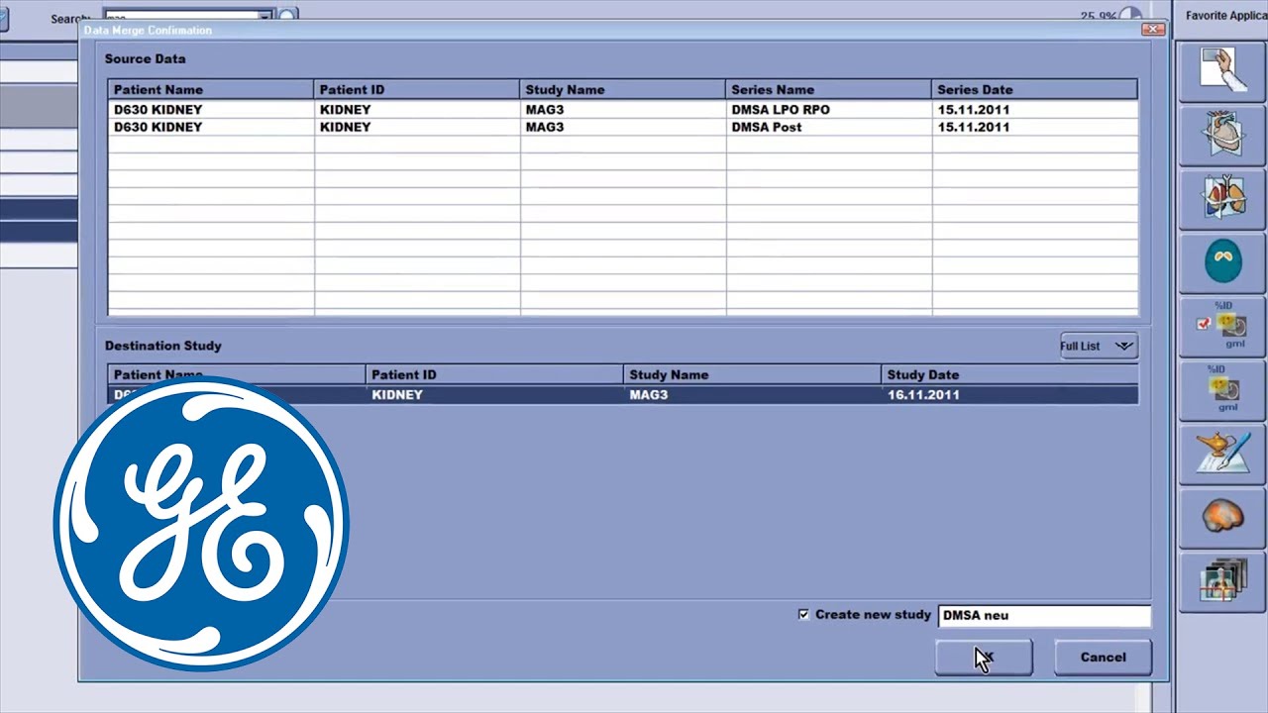Screen dimensions: 1268x713
Task: Click MAG3 study in DMSA LPO RPO row
Action: [x=545, y=110]
